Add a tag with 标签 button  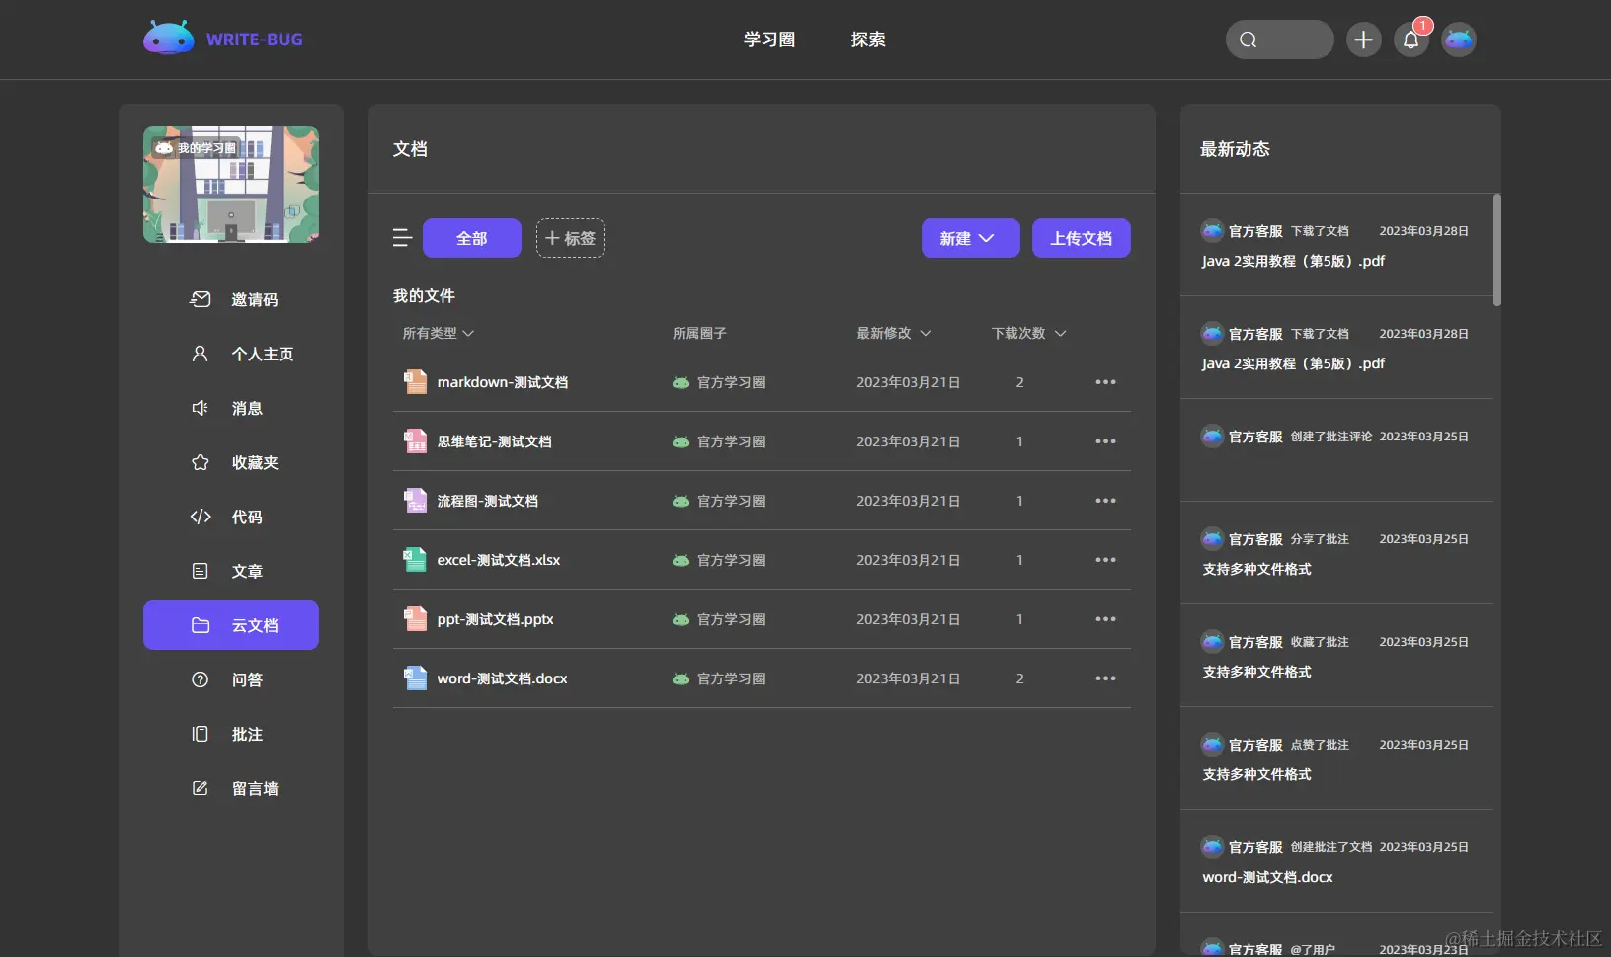coord(571,238)
